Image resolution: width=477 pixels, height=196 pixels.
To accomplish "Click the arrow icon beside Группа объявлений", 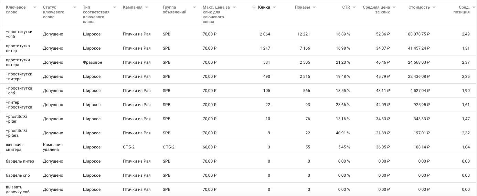I will tap(194, 7).
